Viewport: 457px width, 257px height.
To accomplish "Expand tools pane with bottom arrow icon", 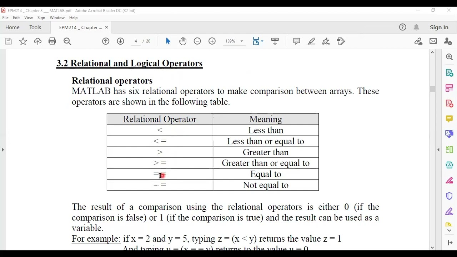I will (x=450, y=243).
